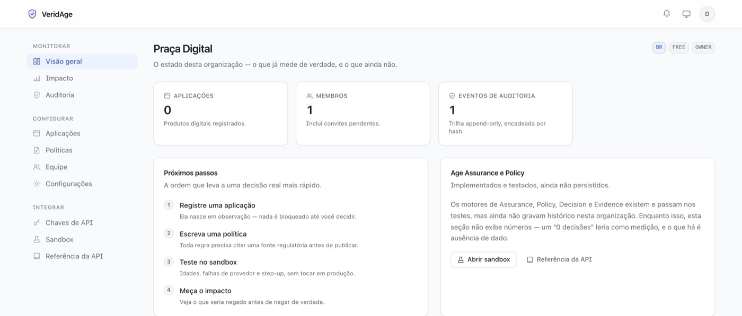The height and width of the screenshot is (316, 742).
Task: Open Visão geral in the sidebar
Action: coord(82,61)
